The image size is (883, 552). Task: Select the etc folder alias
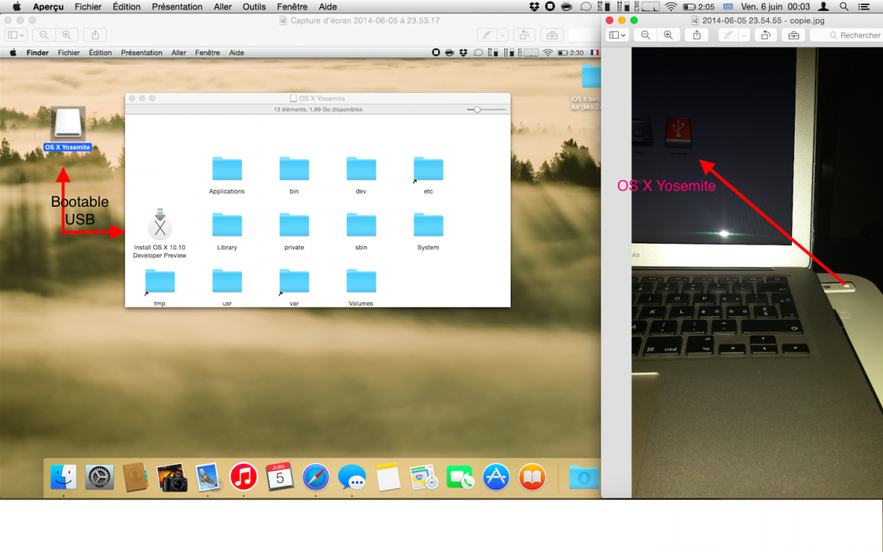point(428,169)
